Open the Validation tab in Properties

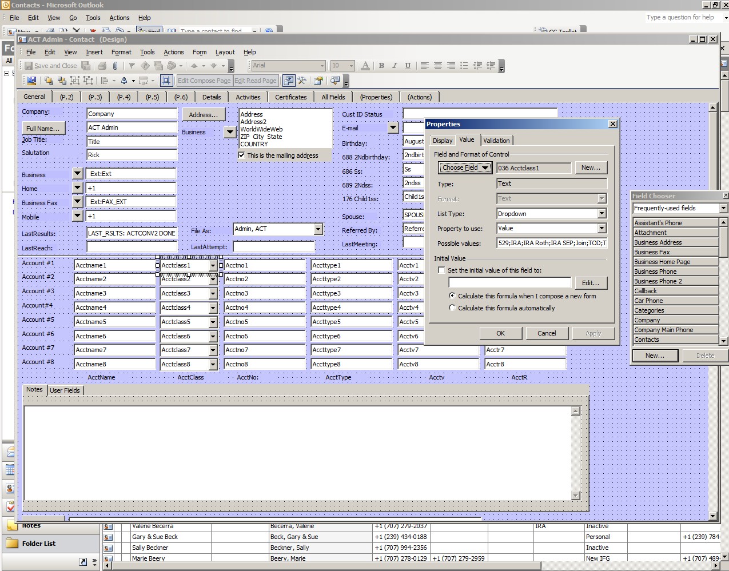click(x=496, y=141)
